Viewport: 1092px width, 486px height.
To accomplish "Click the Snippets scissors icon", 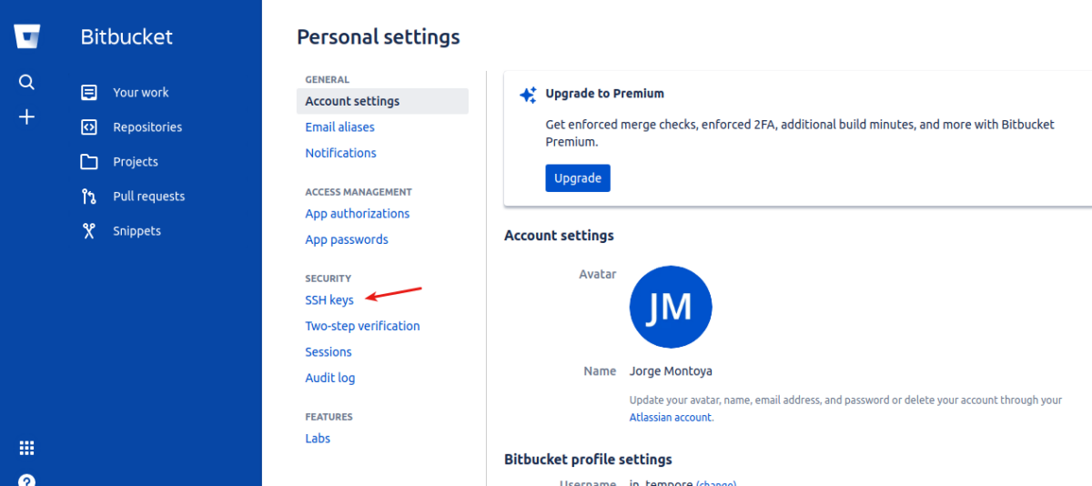I will coord(89,231).
